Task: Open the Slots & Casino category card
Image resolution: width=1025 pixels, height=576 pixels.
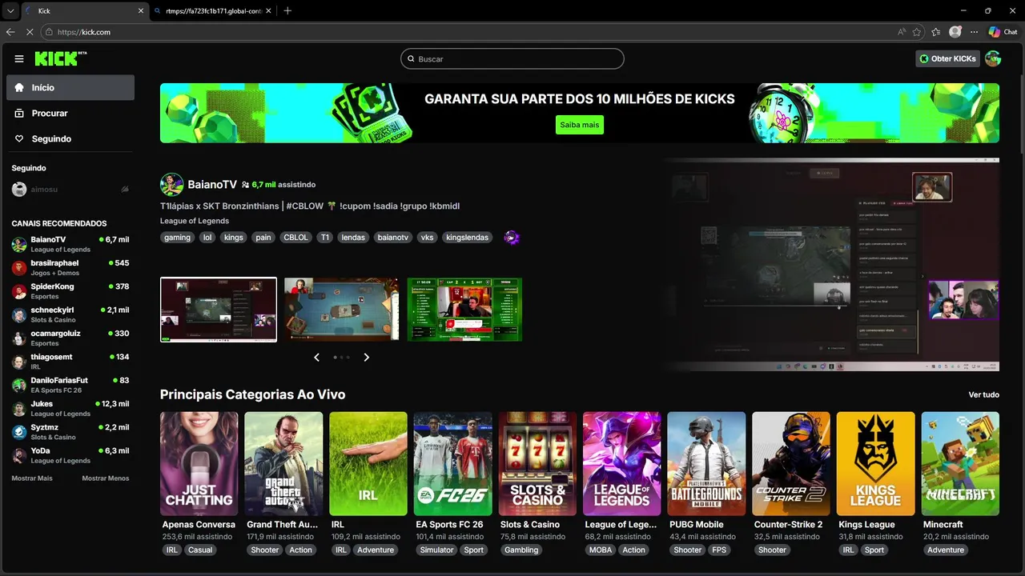Action: (x=537, y=464)
